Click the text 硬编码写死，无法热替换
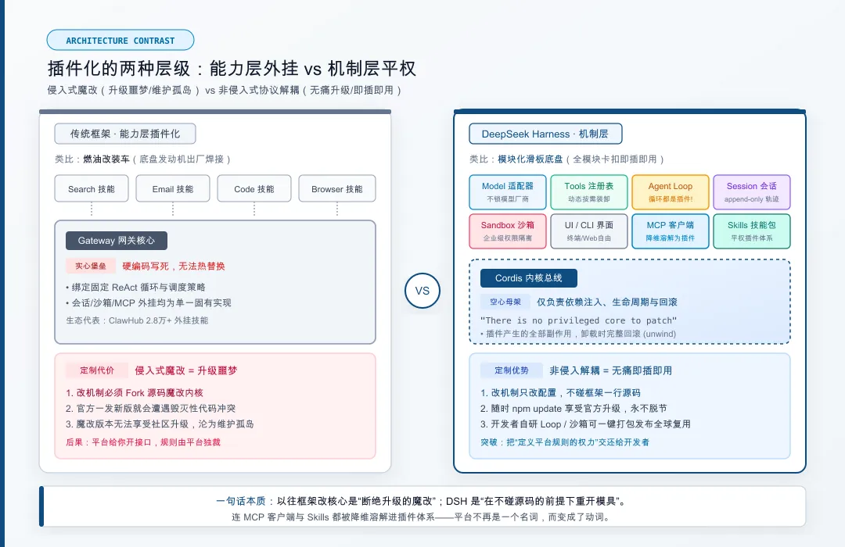845x547 pixels. pos(174,266)
